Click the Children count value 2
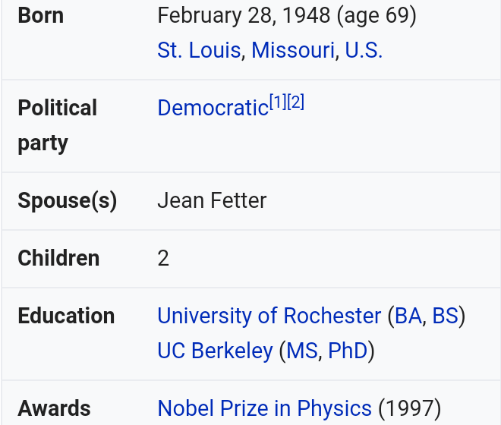This screenshot has width=501, height=425. 163,258
